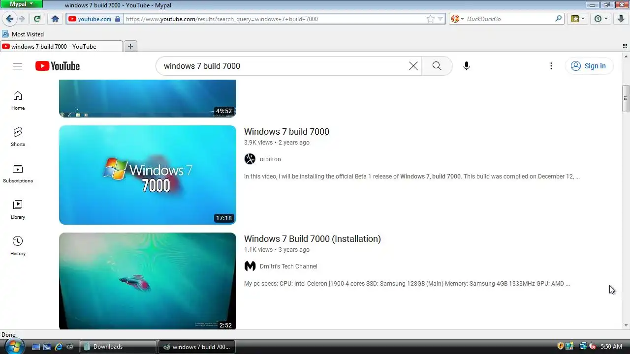This screenshot has width=630, height=354.
Task: Open Library in sidebar
Action: (18, 209)
